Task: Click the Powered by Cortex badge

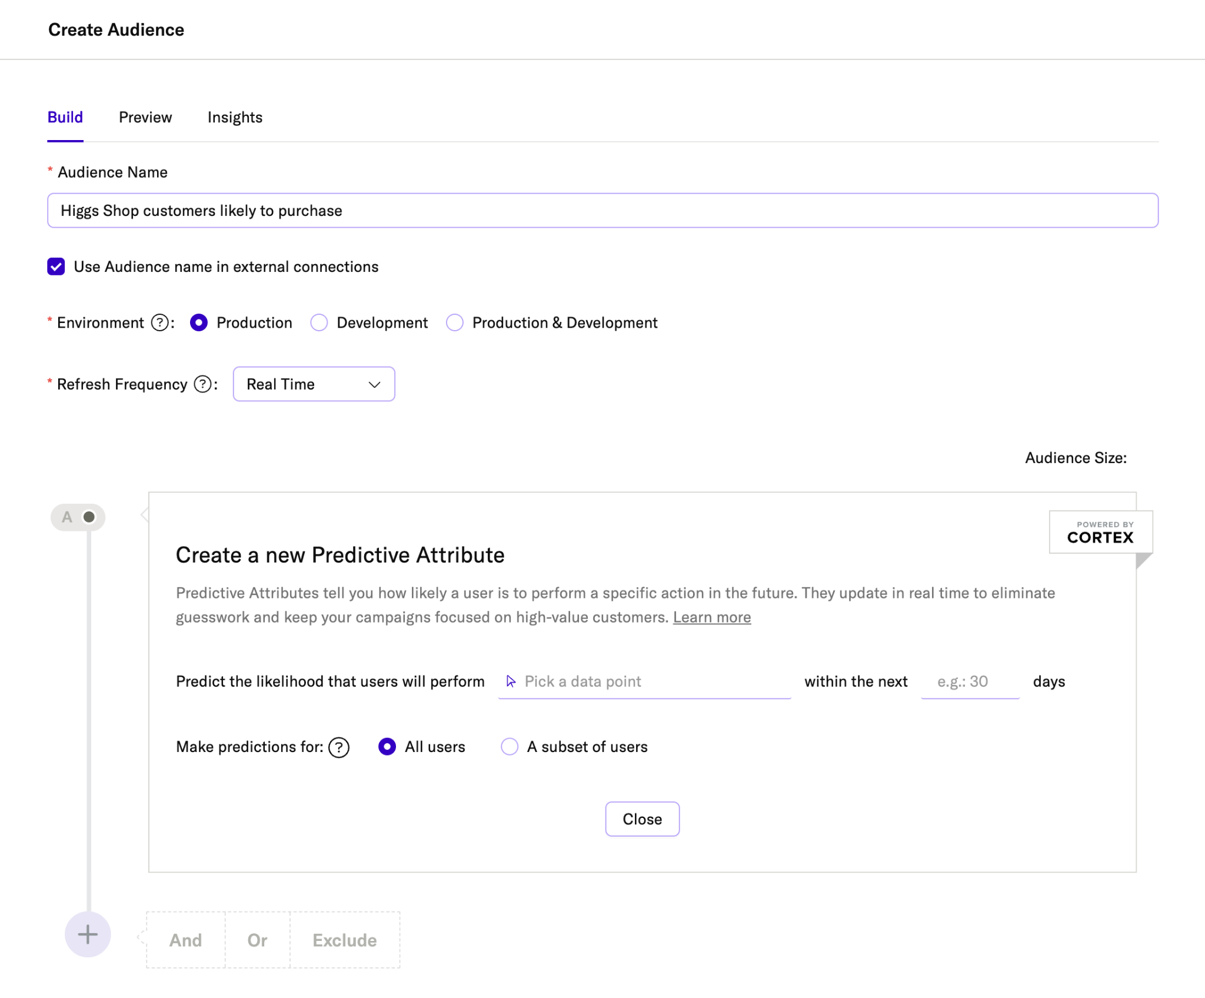Action: tap(1100, 532)
